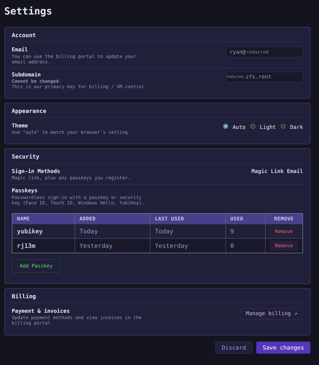
Task: Click the Billing section heading
Action: (x=24, y=296)
